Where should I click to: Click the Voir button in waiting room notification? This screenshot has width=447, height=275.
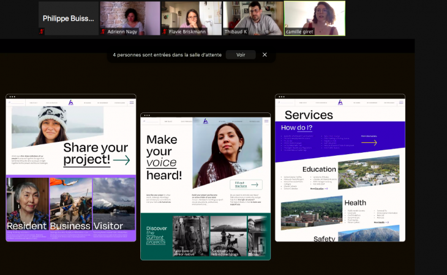click(241, 54)
